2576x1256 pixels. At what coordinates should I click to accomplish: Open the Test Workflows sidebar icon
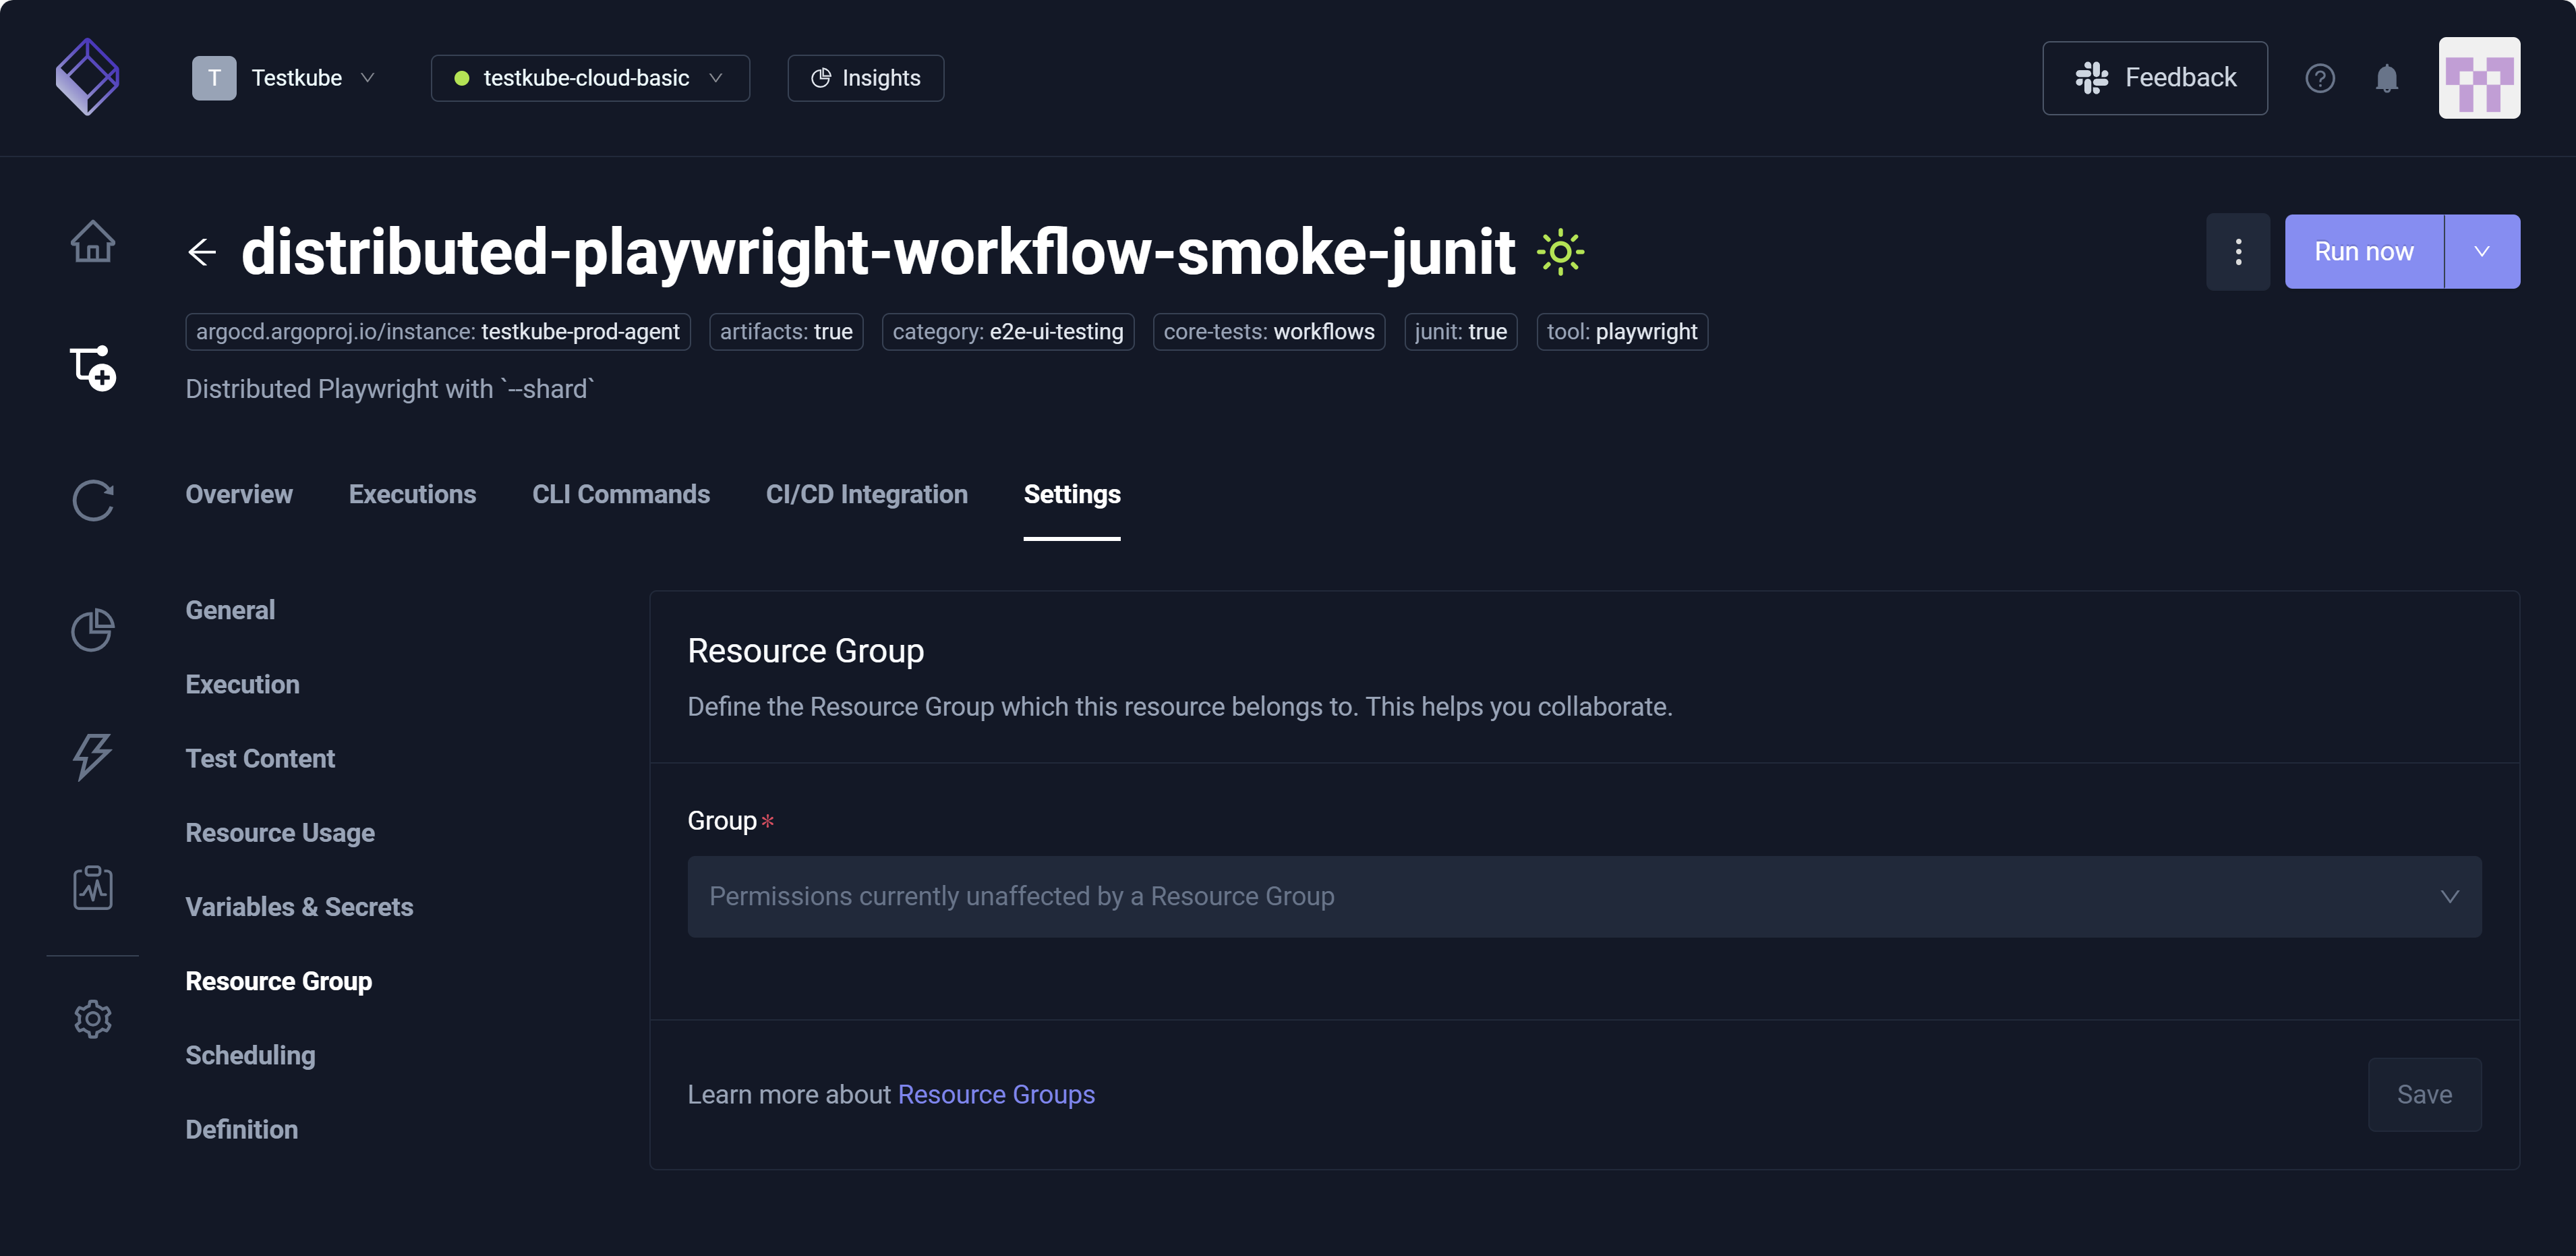[x=93, y=368]
